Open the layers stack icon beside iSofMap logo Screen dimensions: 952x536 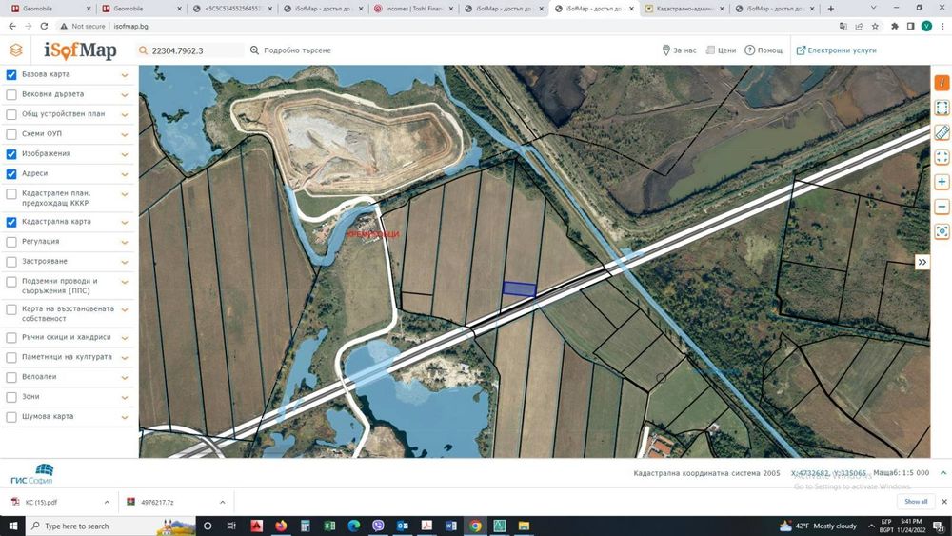[16, 50]
